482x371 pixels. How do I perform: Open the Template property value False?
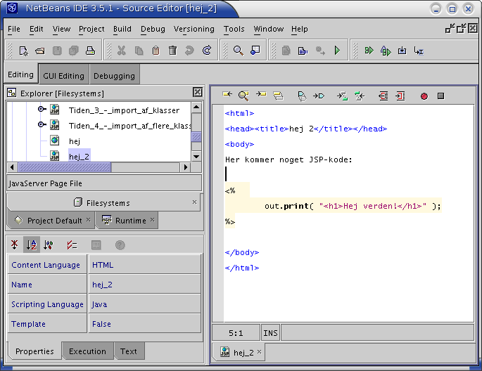(x=144, y=324)
